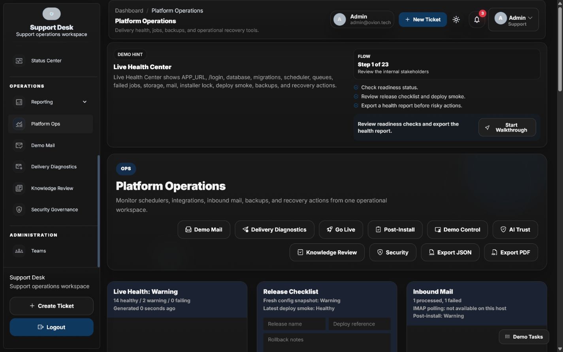Click the envelope icon on Demo Mail button
The width and height of the screenshot is (563, 352).
click(188, 230)
